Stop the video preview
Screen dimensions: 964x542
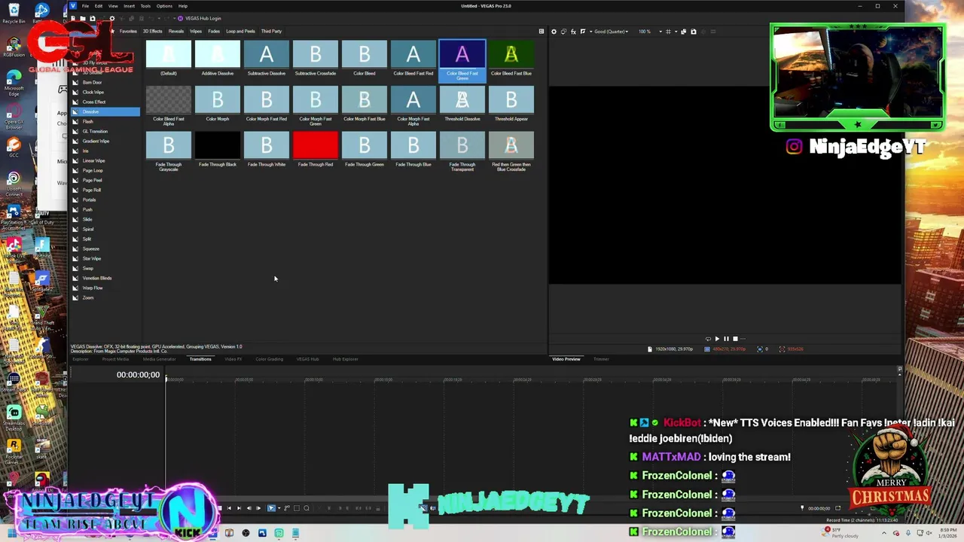[x=735, y=339]
